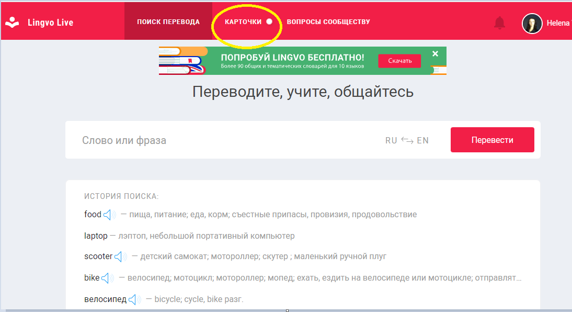This screenshot has width=572, height=312.
Task: Open the Поиск перевода tab
Action: click(x=168, y=21)
